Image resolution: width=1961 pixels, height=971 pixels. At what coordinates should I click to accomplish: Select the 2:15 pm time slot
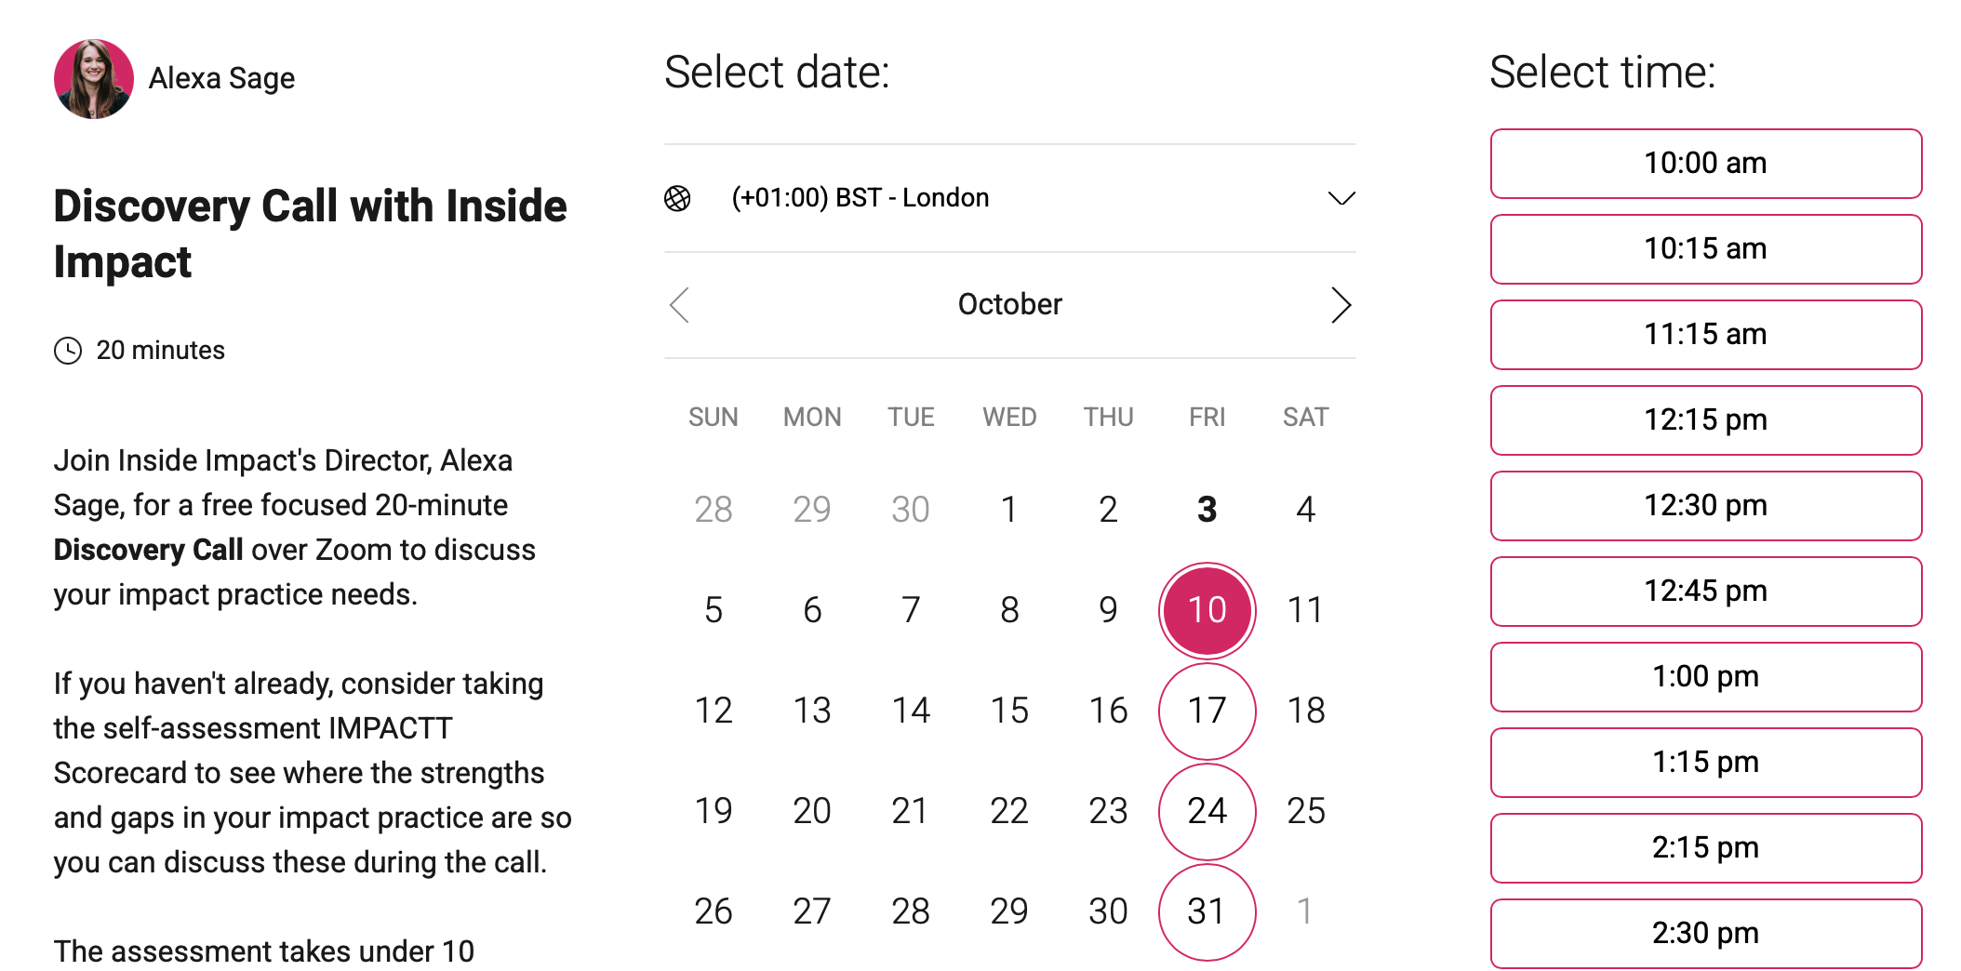pyautogui.click(x=1705, y=848)
